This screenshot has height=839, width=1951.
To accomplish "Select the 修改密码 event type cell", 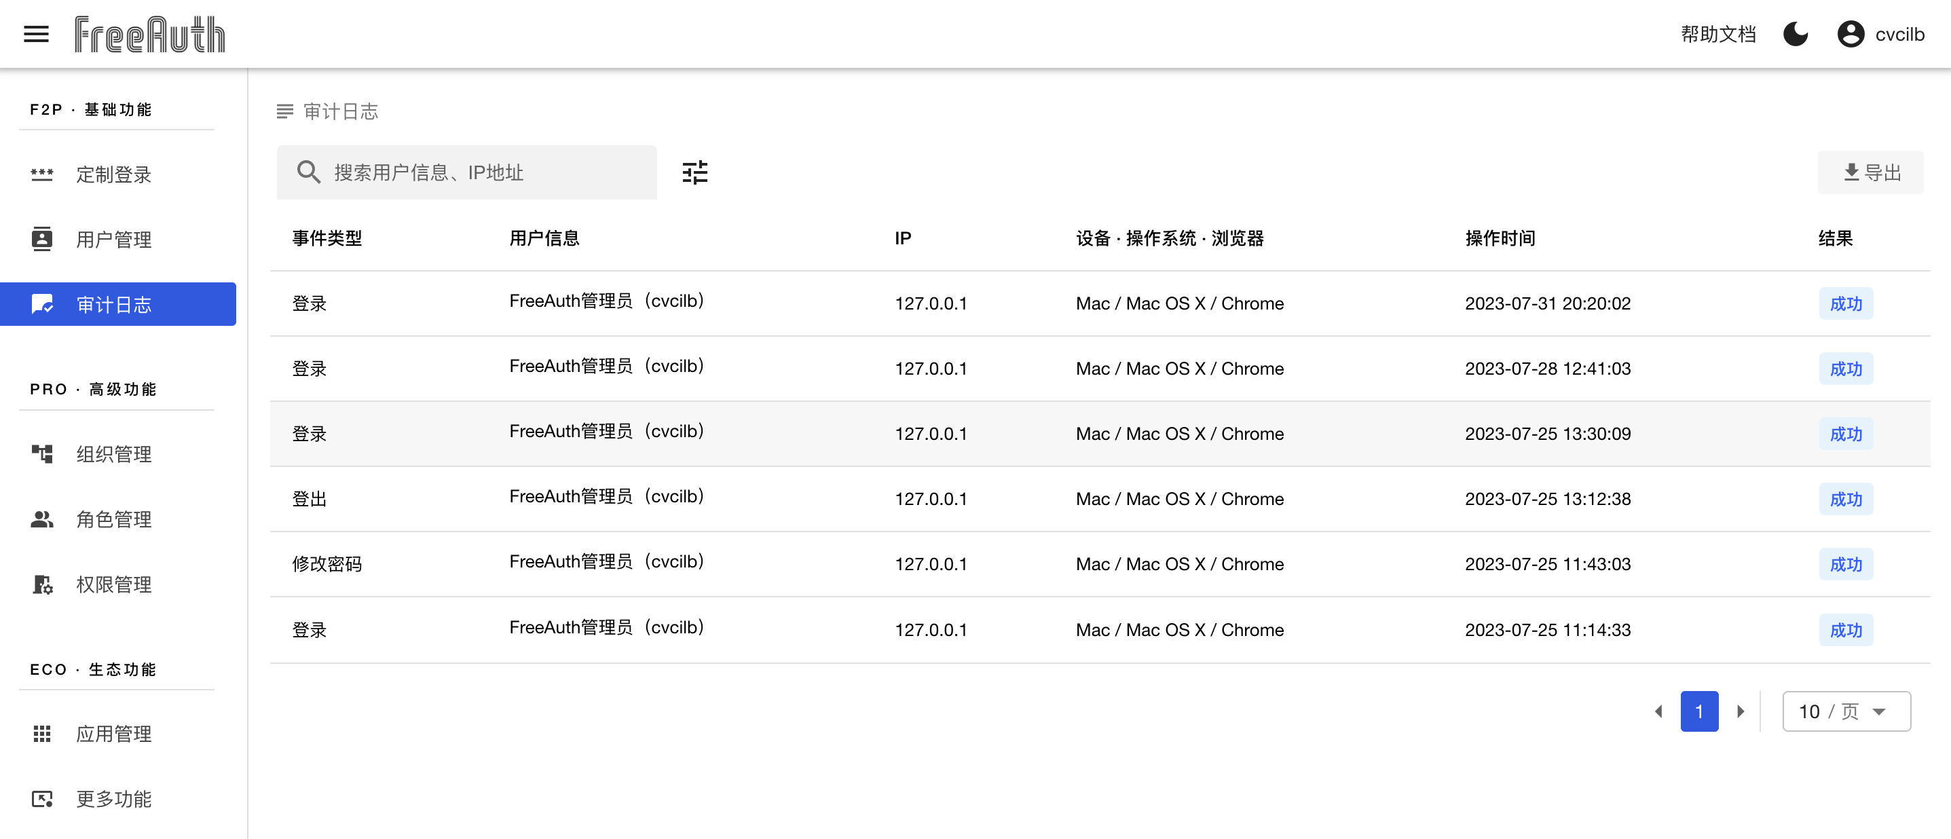I will tap(327, 563).
